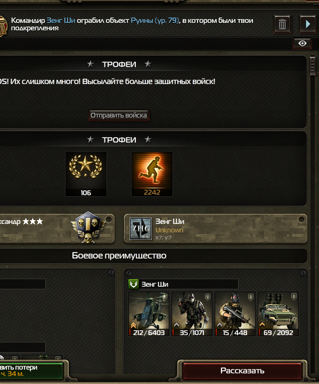Select the masked soldier unit showing 35/1071
Image resolution: width=319 pixels, height=384 pixels.
pos(192,314)
